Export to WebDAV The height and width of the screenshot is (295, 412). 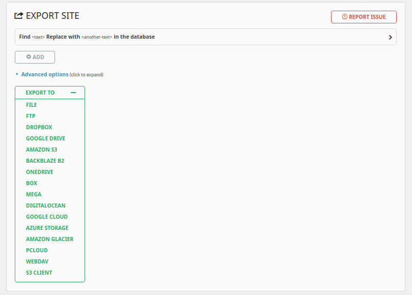pyautogui.click(x=37, y=261)
